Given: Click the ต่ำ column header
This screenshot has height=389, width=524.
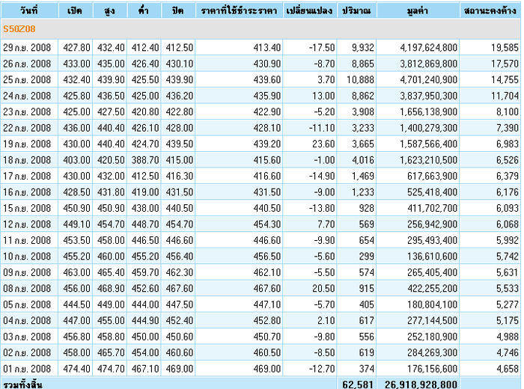Looking at the screenshot, I should tap(144, 10).
